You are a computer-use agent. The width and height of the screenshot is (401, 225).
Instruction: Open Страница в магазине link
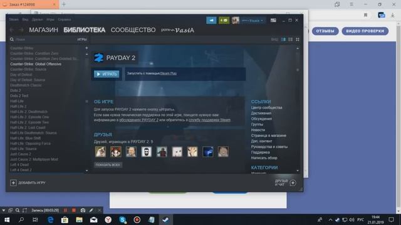[269, 136]
